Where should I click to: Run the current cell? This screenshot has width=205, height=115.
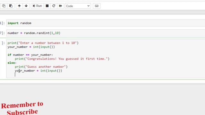pos(37,6)
